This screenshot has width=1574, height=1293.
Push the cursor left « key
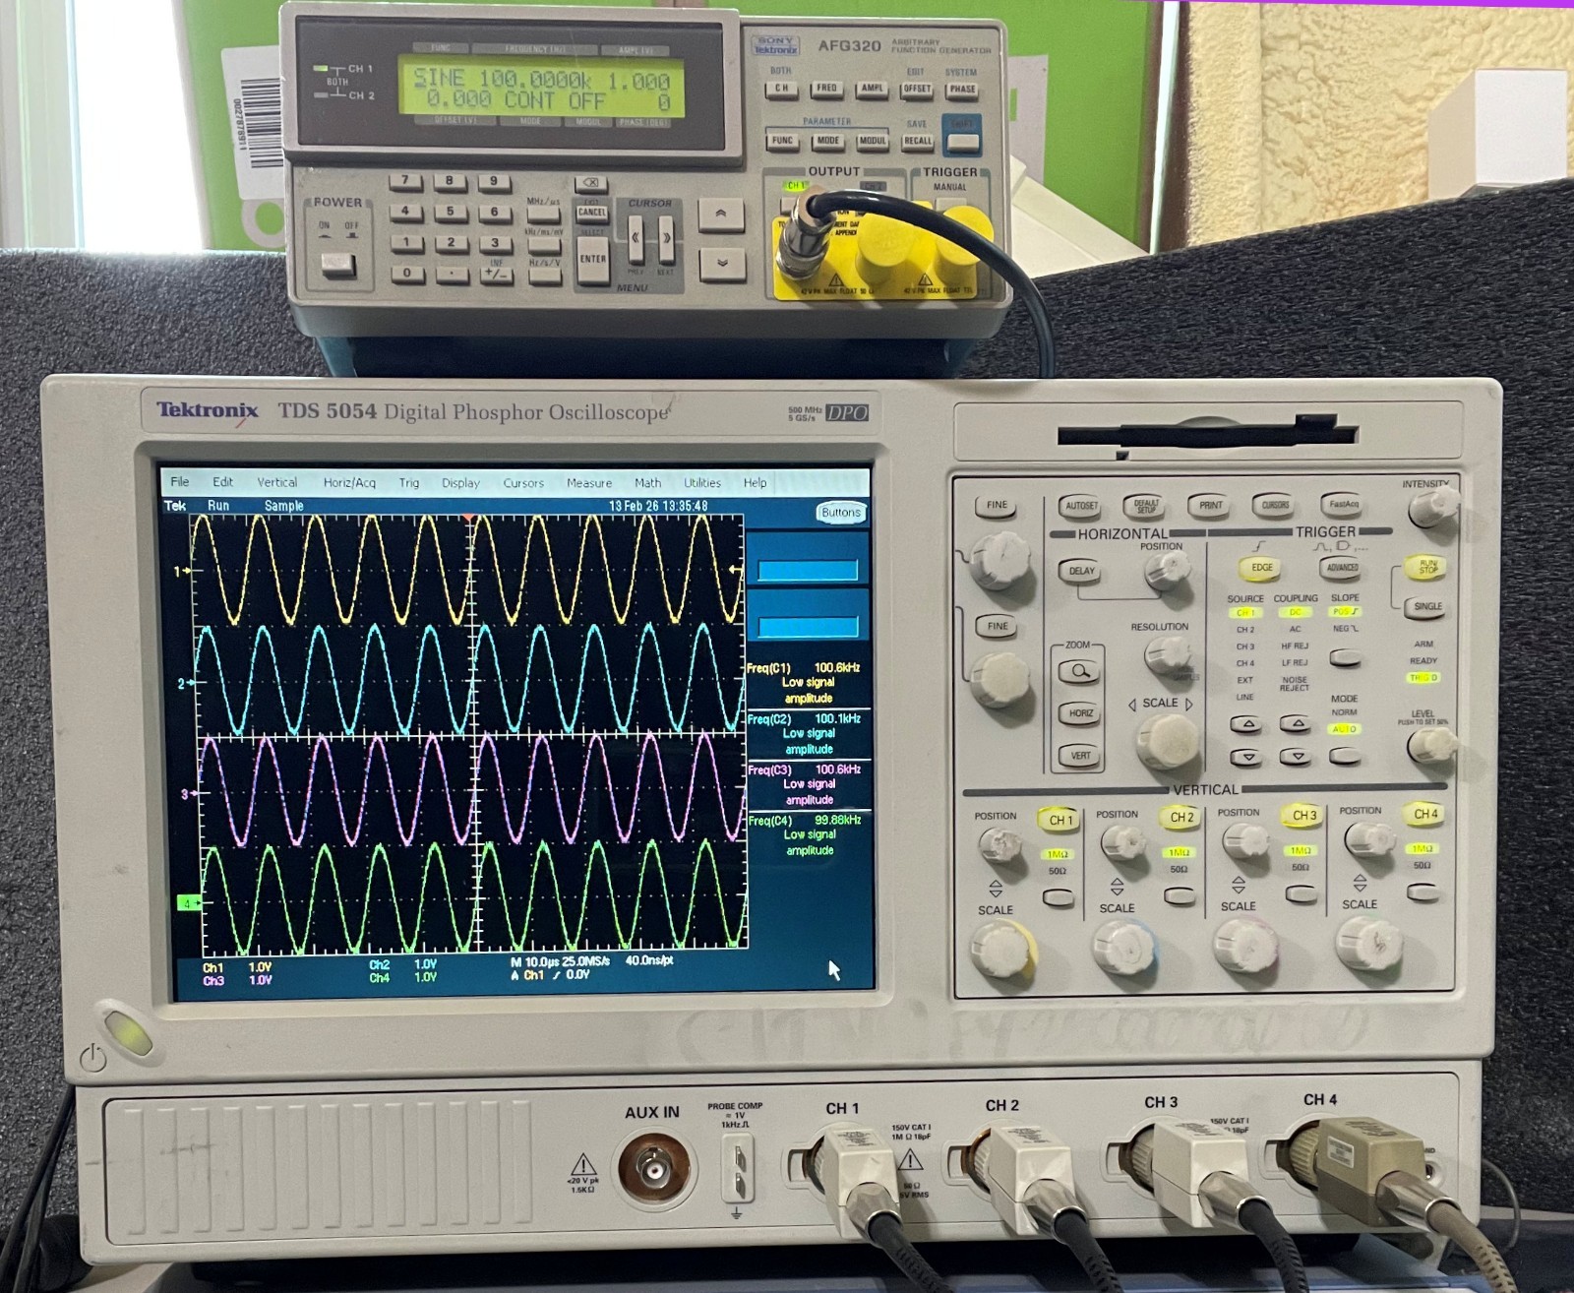pos(636,238)
